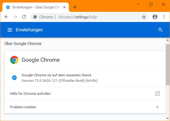Select the Problem melden row

pyautogui.click(x=85, y=107)
